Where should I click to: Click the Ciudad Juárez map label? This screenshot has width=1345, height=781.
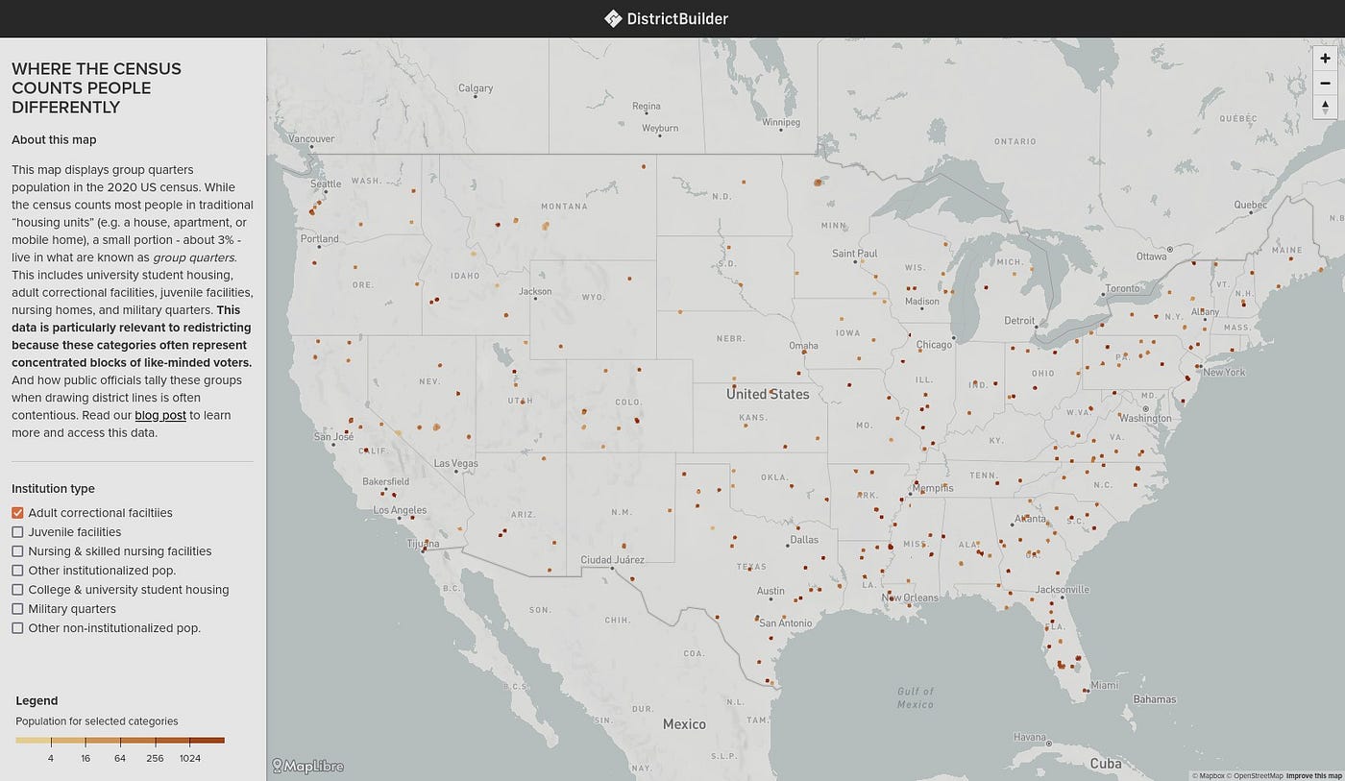point(613,560)
